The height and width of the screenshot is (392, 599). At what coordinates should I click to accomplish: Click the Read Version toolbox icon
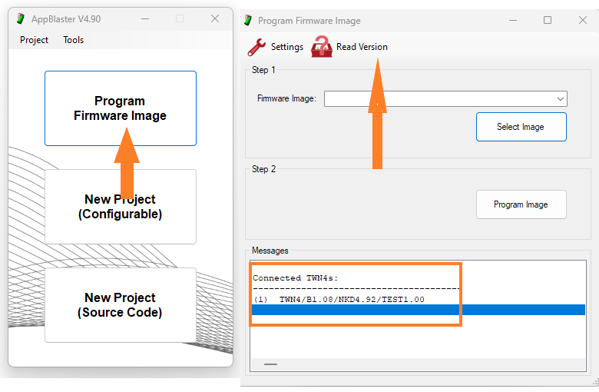pos(321,47)
